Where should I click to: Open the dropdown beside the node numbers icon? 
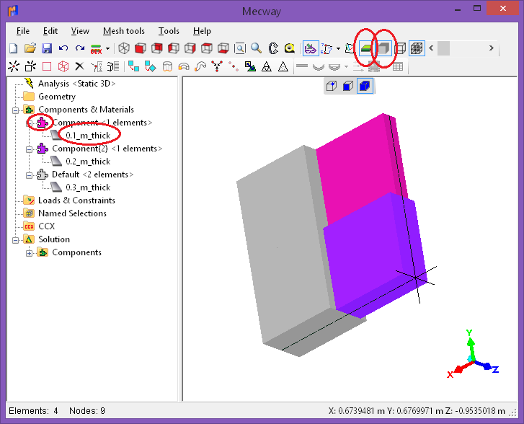pos(338,49)
